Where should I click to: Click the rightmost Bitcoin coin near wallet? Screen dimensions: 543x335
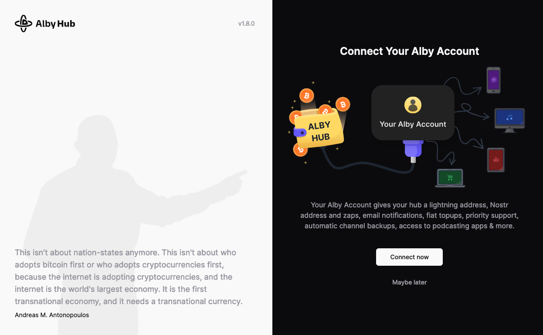pos(343,104)
